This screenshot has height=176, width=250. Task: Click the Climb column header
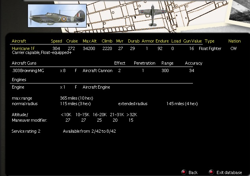(x=107, y=41)
